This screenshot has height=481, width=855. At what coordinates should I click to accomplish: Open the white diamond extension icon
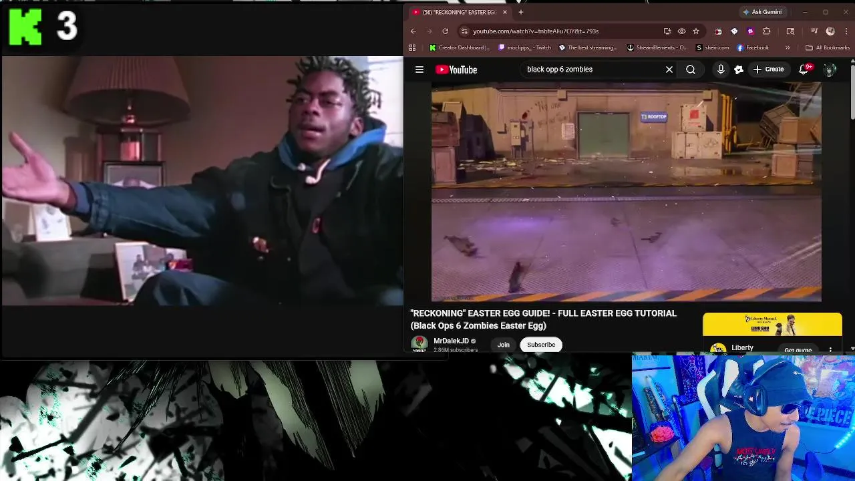coord(734,31)
